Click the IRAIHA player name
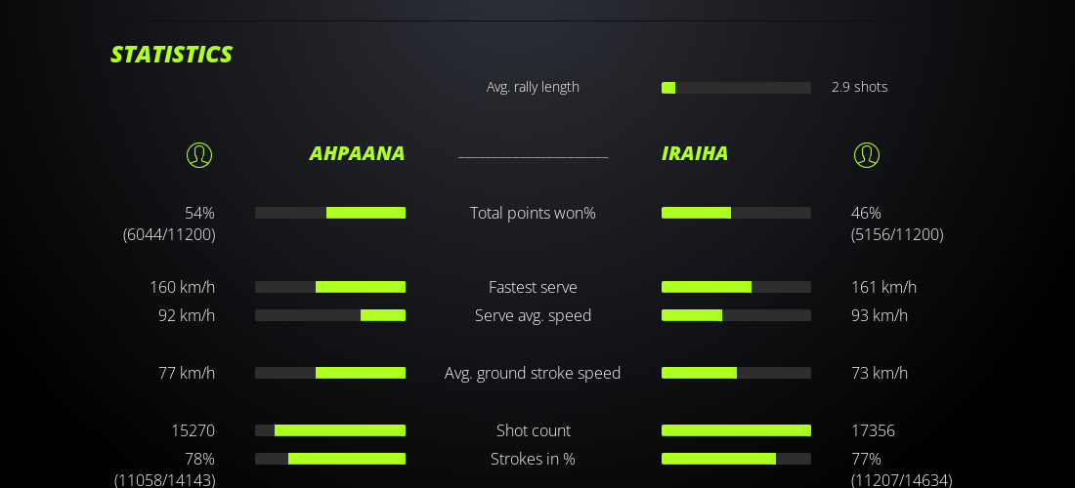The height and width of the screenshot is (488, 1075). click(x=695, y=153)
